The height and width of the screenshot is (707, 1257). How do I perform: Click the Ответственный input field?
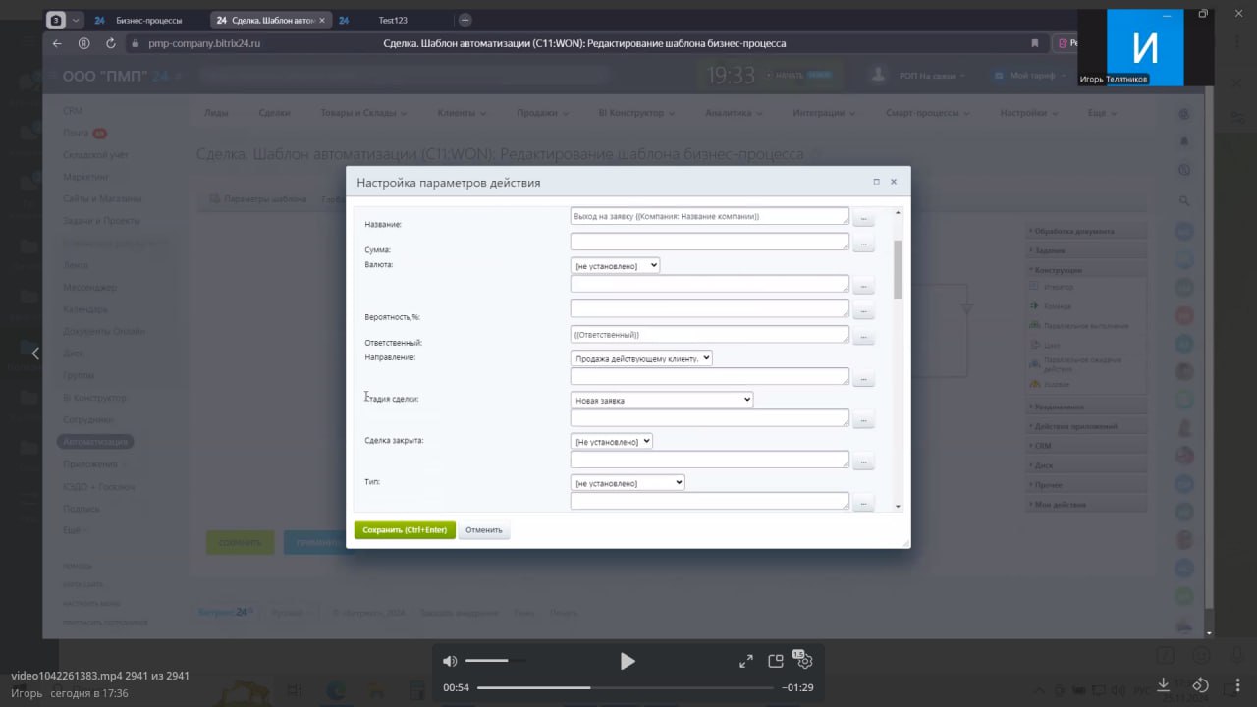(709, 335)
